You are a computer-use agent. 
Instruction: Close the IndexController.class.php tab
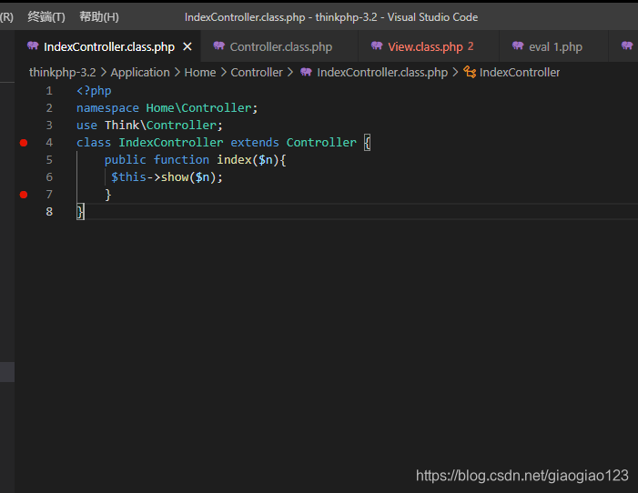pos(187,46)
